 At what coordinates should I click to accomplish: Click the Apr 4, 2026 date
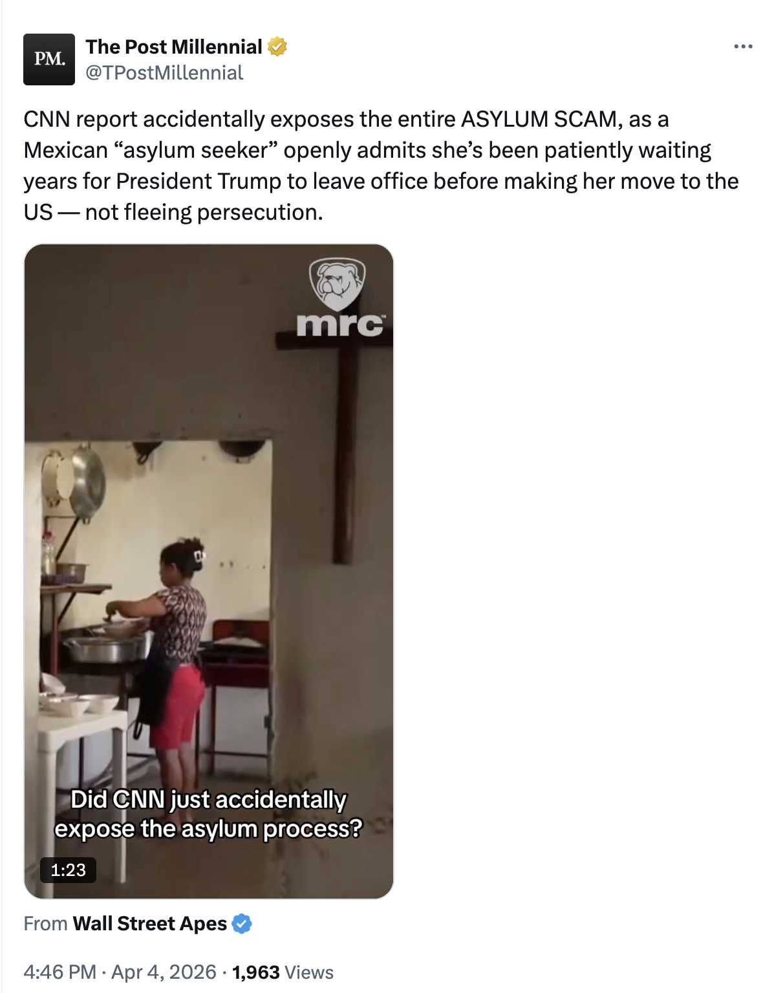click(164, 972)
